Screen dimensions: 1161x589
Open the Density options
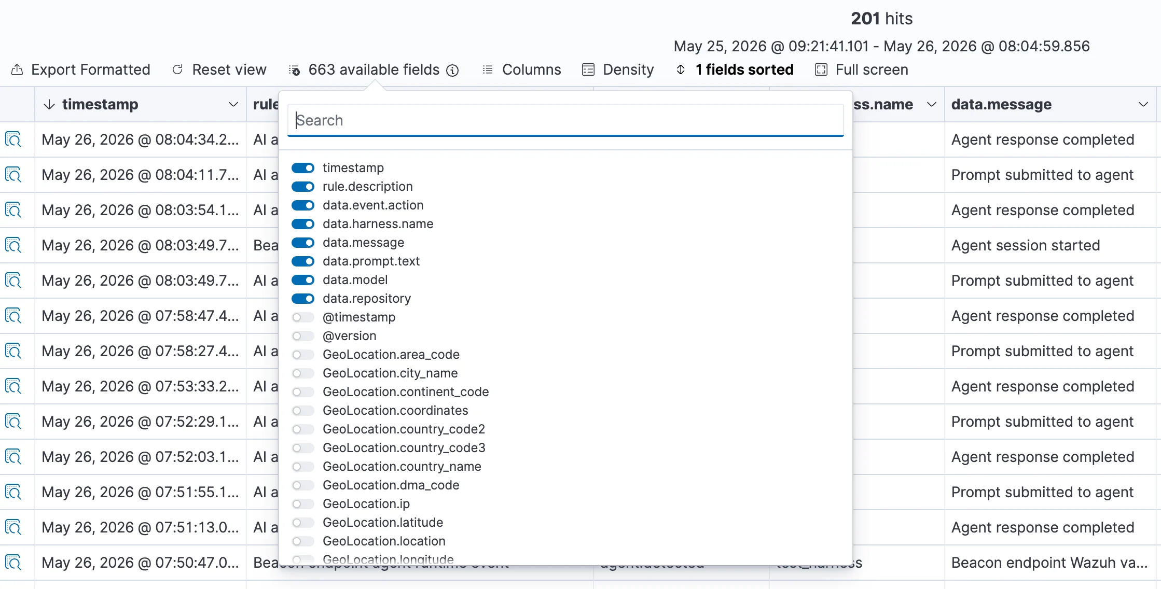tap(618, 69)
